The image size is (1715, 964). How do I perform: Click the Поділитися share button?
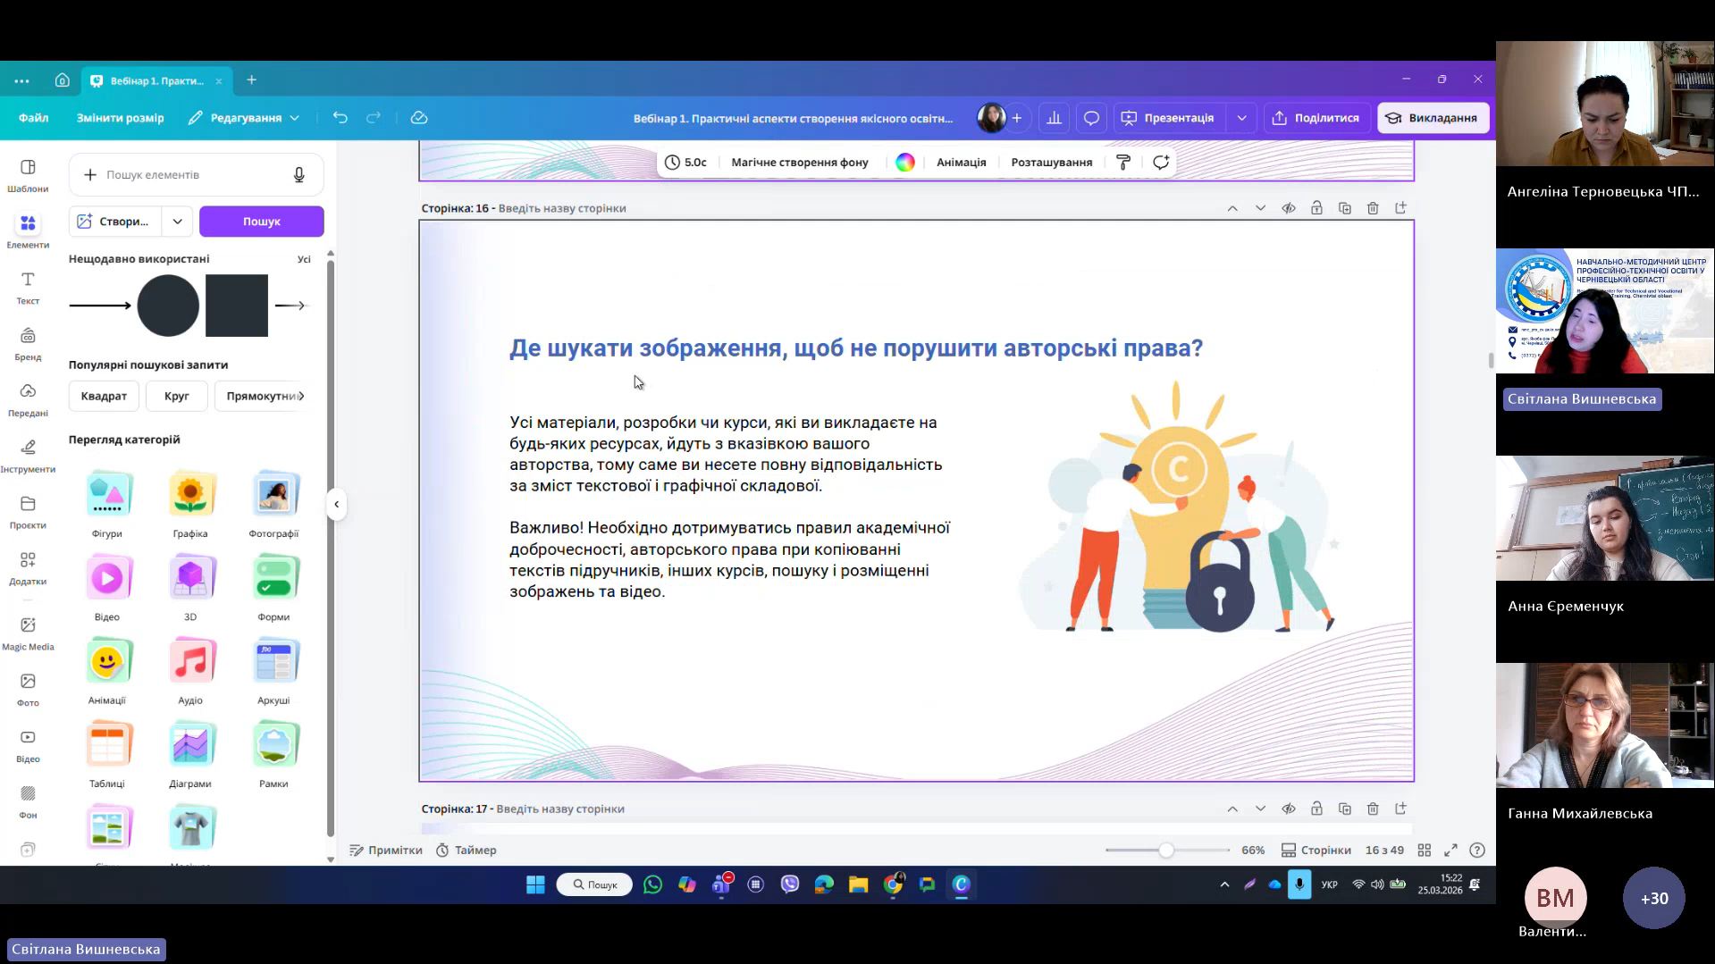pyautogui.click(x=1316, y=118)
